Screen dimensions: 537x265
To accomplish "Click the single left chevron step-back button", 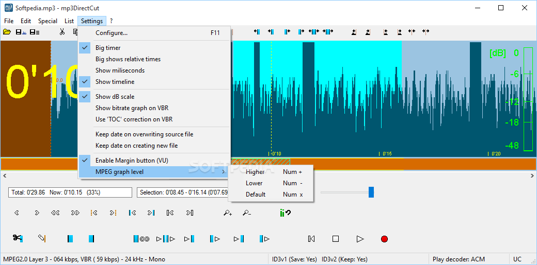I will click(17, 213).
